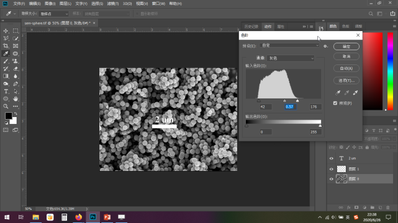Image resolution: width=398 pixels, height=223 pixels.
Task: Select the Zoom tool
Action: tap(6, 107)
